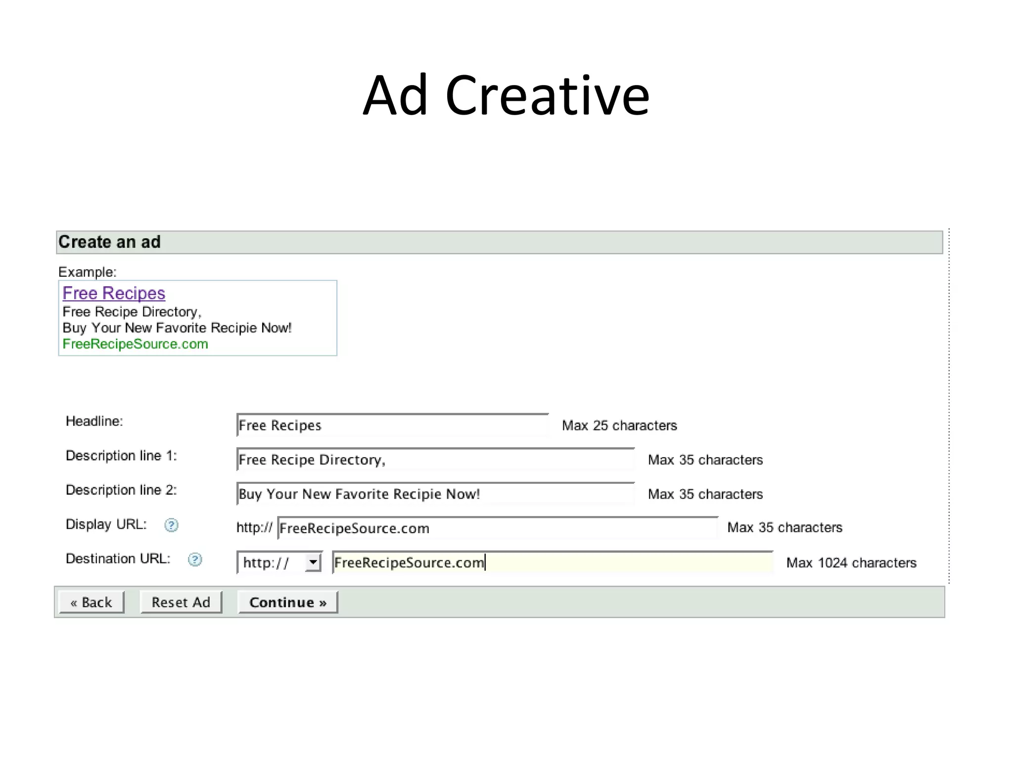
Task: Click the 'Destination URL:' label
Action: point(118,558)
